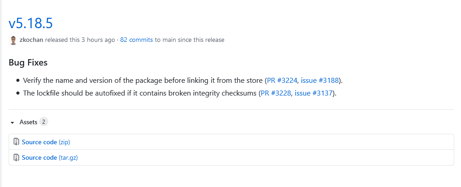Click the Assets count badge showing 2
Screen dimensions: 461x187
(44, 122)
